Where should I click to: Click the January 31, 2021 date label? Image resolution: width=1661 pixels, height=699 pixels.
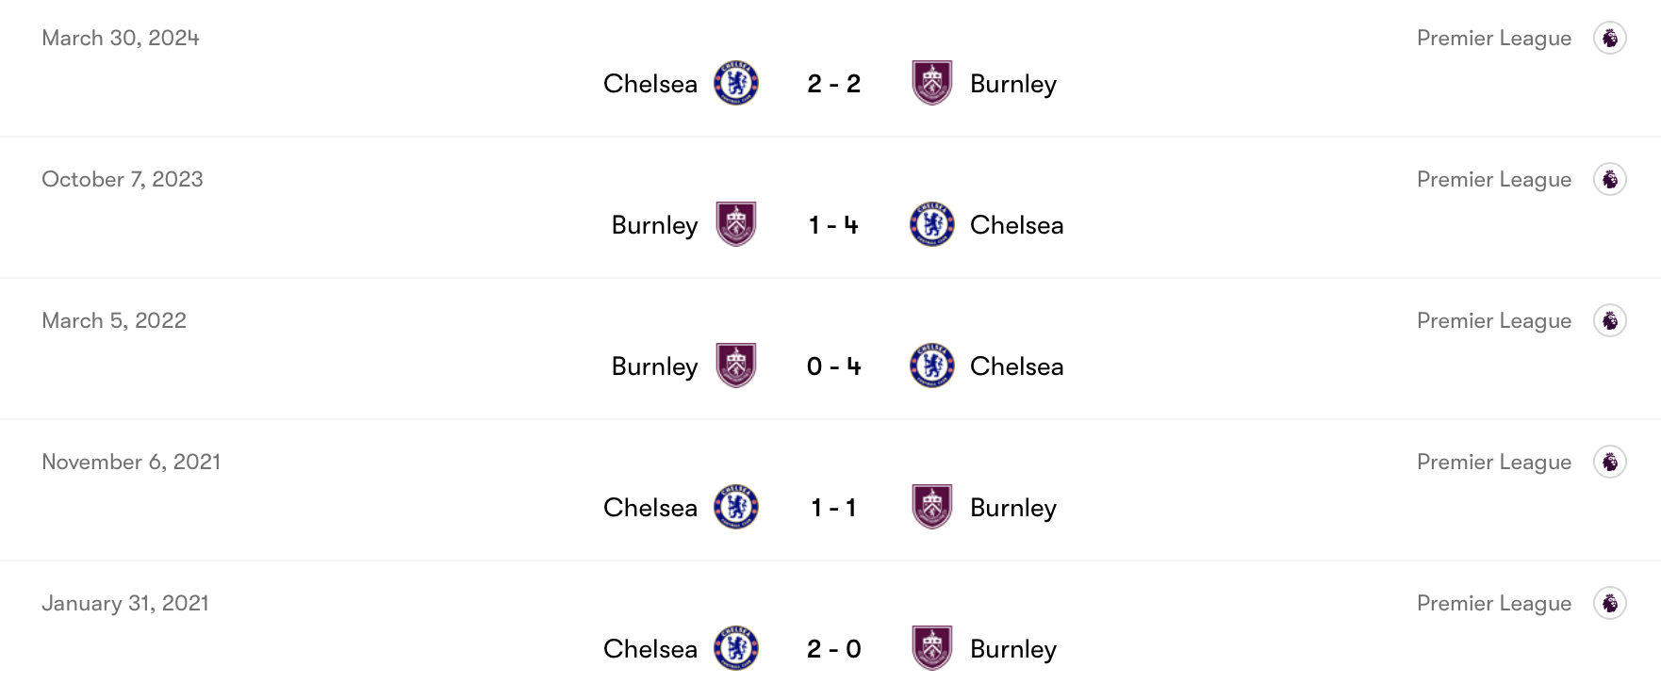pos(125,602)
